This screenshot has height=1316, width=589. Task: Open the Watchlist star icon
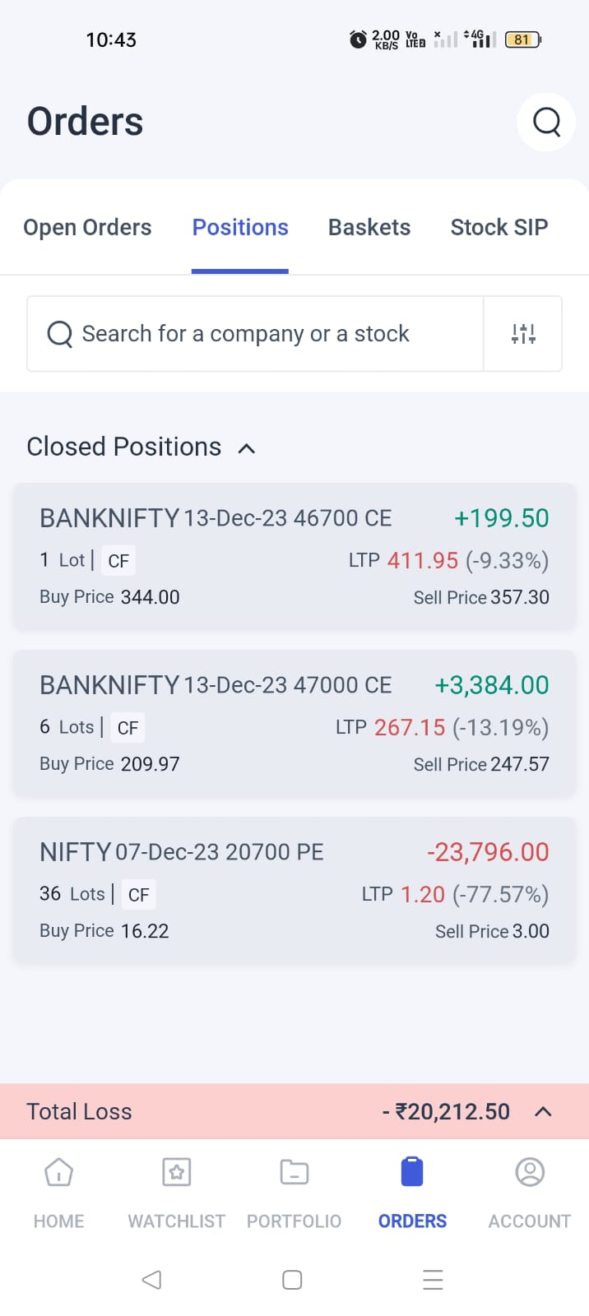[x=177, y=1172]
